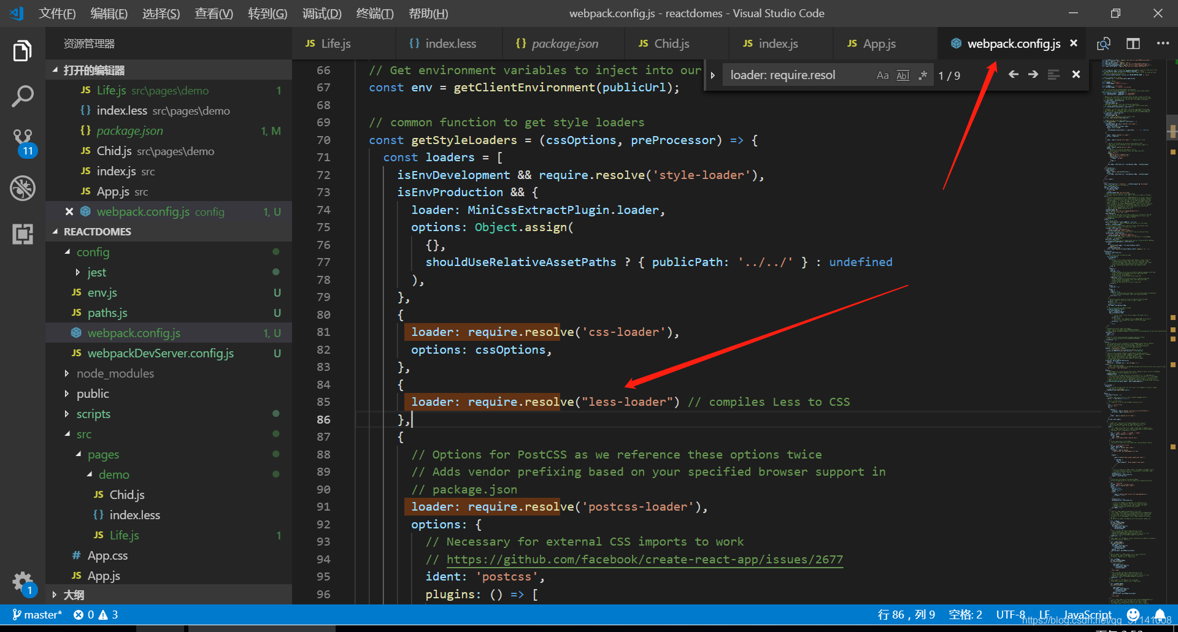Click the VS Code logo in title bar
The image size is (1178, 632).
[17, 13]
